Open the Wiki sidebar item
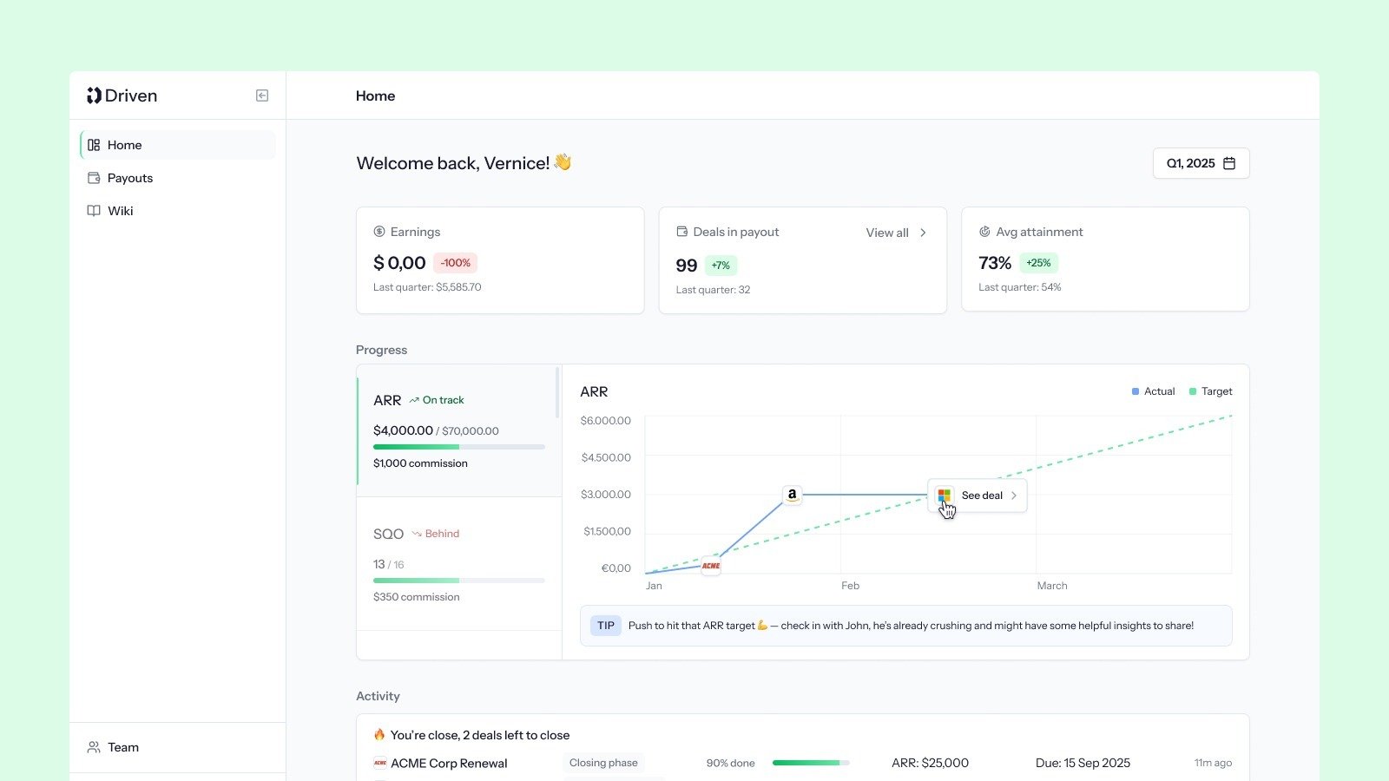This screenshot has height=781, width=1389. [121, 211]
